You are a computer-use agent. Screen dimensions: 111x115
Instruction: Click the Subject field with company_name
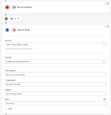(x=56, y=94)
